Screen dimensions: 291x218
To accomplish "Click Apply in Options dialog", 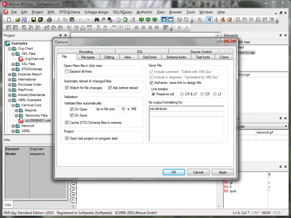I will 223,172.
